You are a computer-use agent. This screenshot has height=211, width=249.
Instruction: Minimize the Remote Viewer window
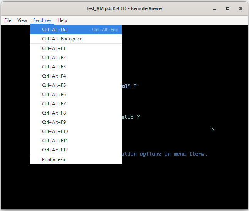point(215,8)
